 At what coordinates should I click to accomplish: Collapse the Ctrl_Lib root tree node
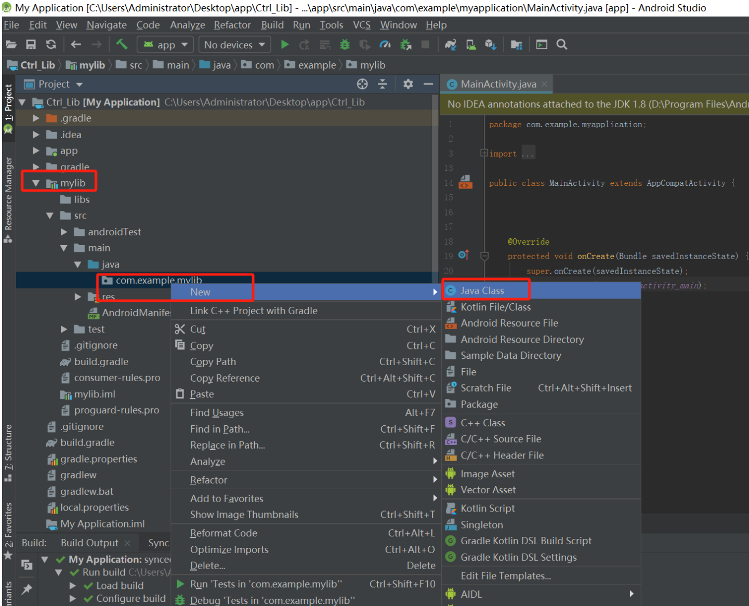click(22, 102)
